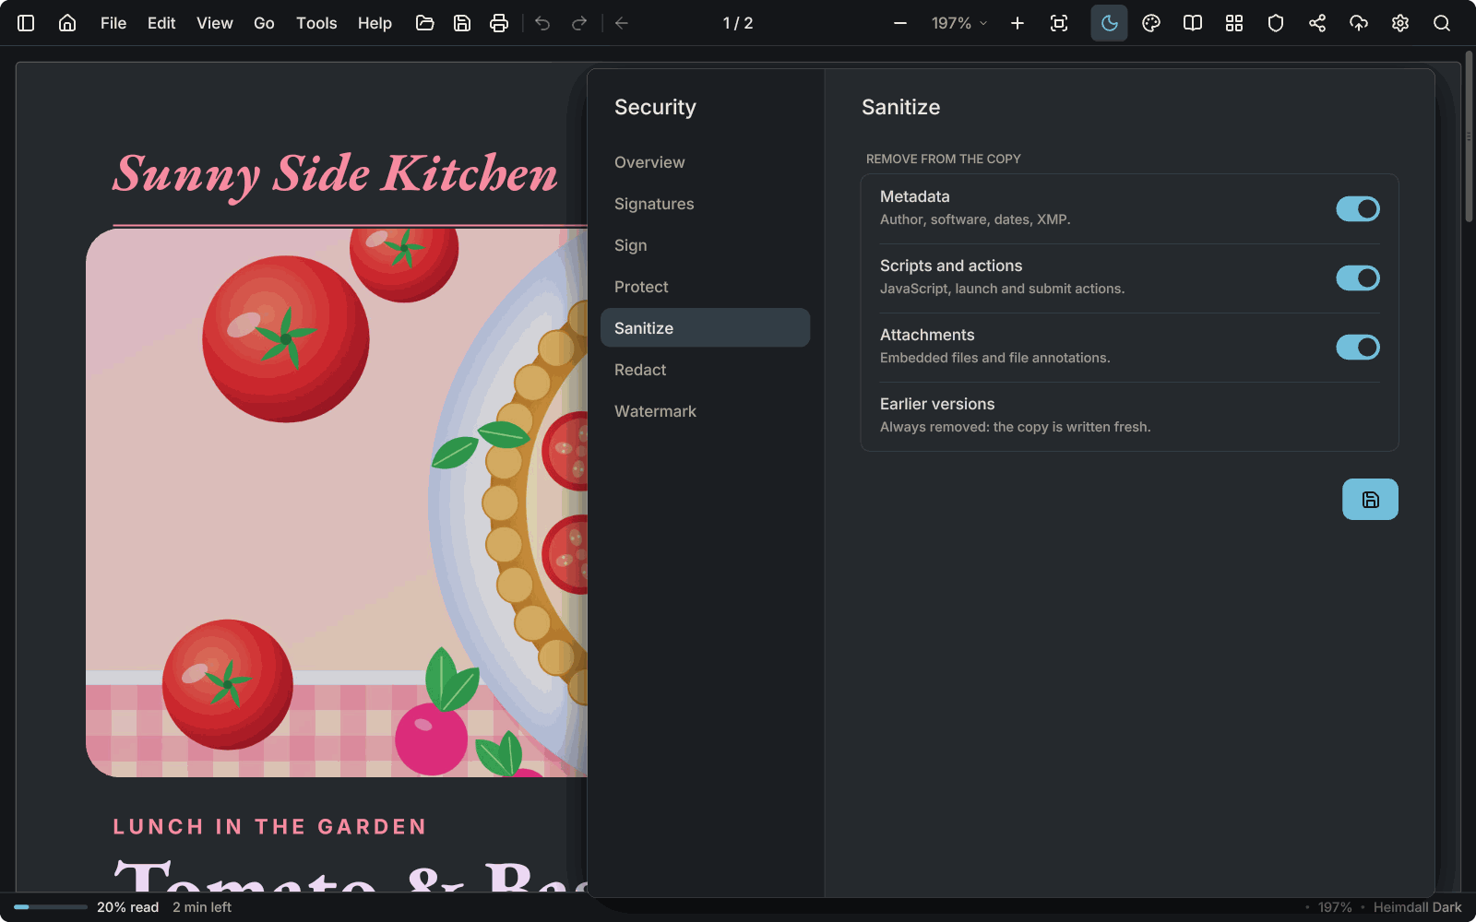Click the LUNCH IN THE GARDEN heading
1476x922 pixels.
point(269,827)
